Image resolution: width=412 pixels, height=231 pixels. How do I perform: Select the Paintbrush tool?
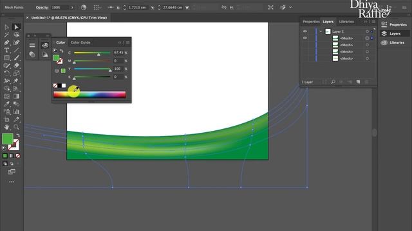pyautogui.click(x=16, y=58)
